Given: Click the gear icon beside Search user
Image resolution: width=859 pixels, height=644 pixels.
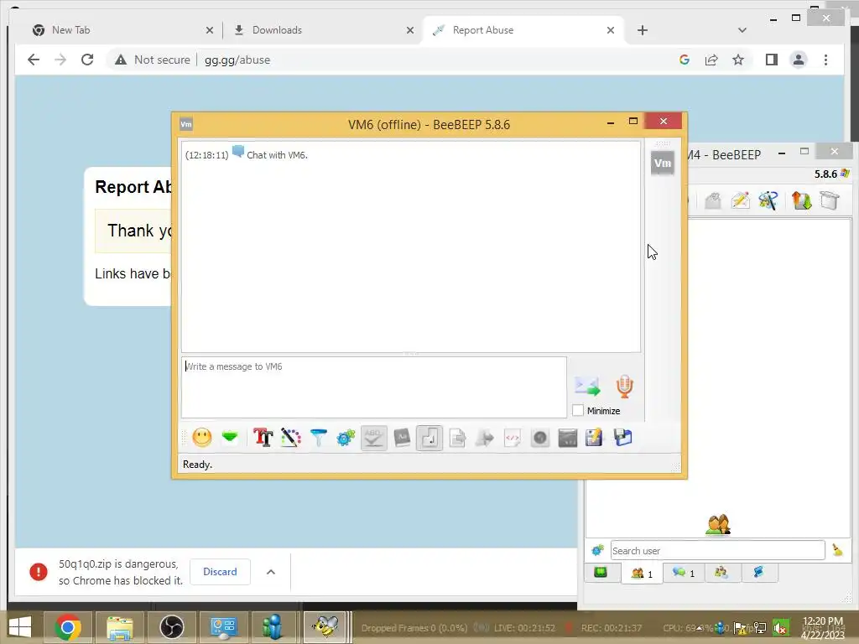Looking at the screenshot, I should [x=597, y=550].
